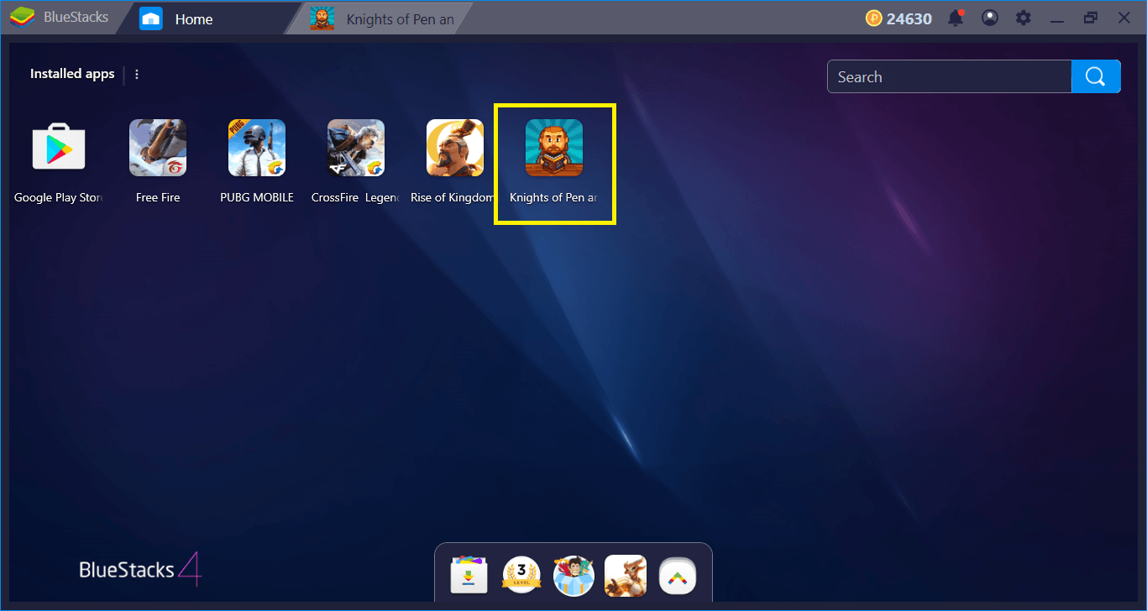Launch the Knights of Pen and Paper game
Screen dimensions: 1147x611
[x=554, y=149]
